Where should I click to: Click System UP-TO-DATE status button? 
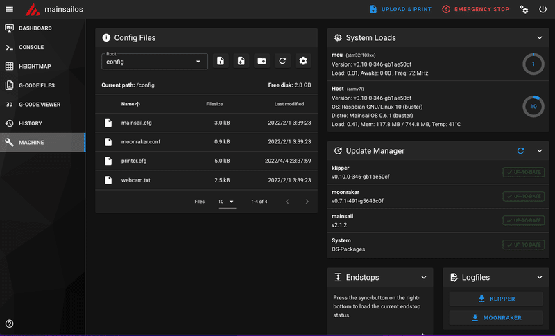point(524,245)
